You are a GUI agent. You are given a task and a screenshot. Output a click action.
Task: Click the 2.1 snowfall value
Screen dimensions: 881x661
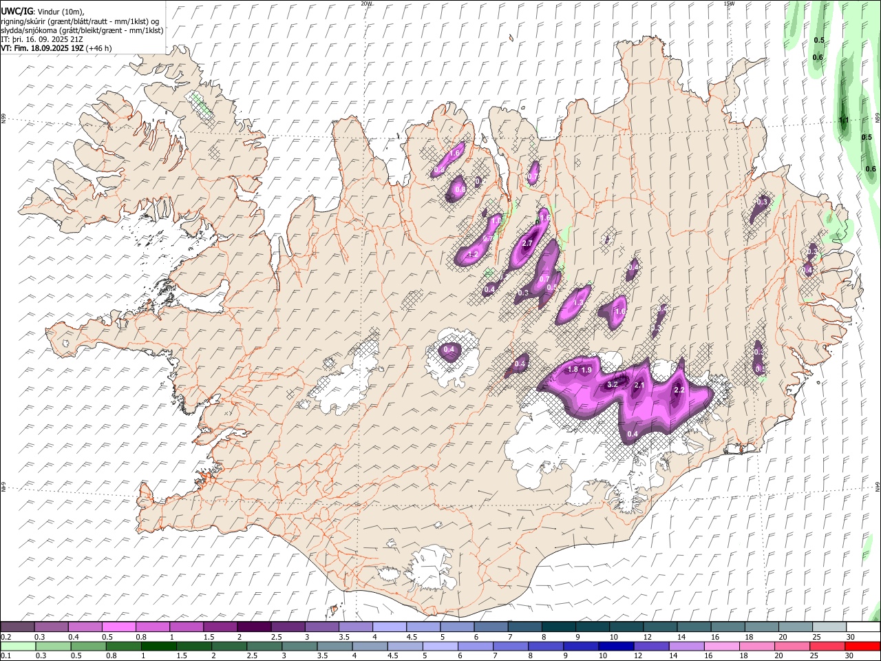[x=639, y=385]
